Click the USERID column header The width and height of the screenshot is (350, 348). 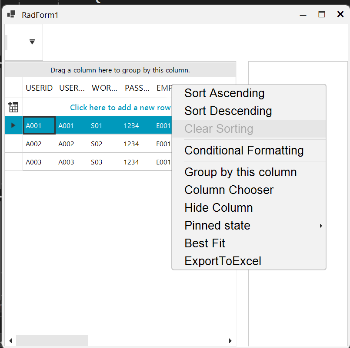[x=39, y=88]
